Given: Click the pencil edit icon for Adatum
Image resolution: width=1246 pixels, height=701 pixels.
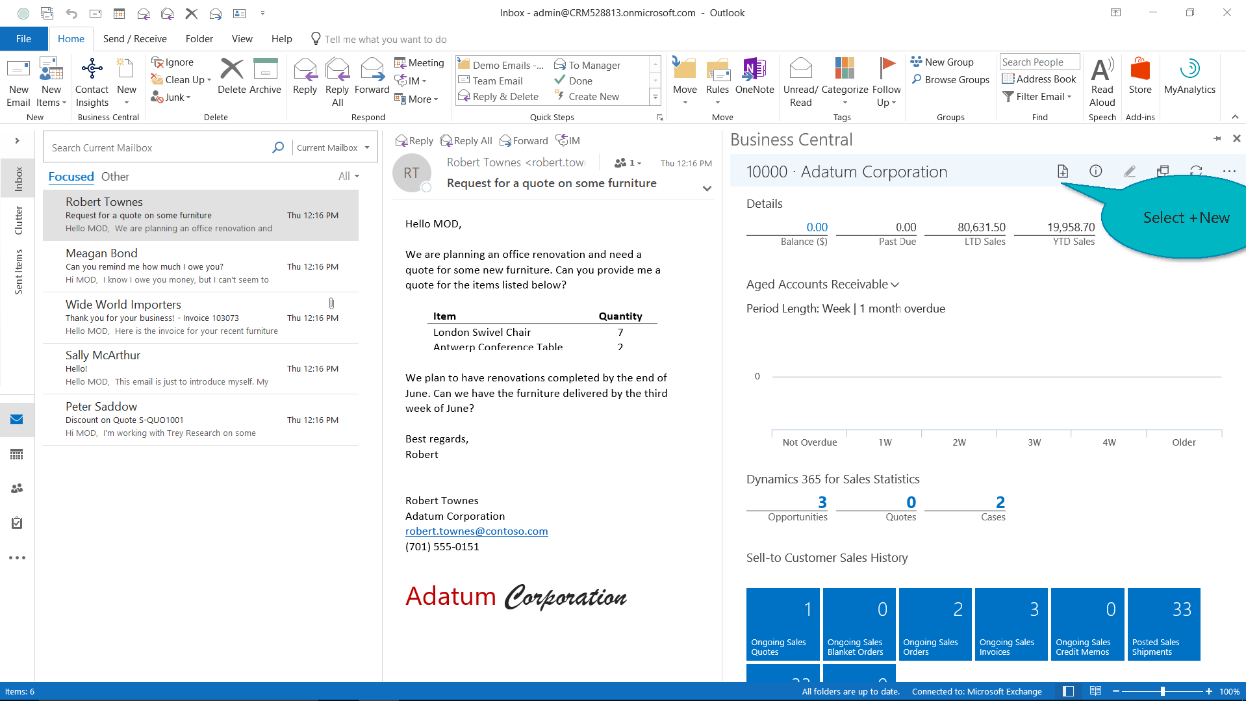Looking at the screenshot, I should [x=1130, y=171].
